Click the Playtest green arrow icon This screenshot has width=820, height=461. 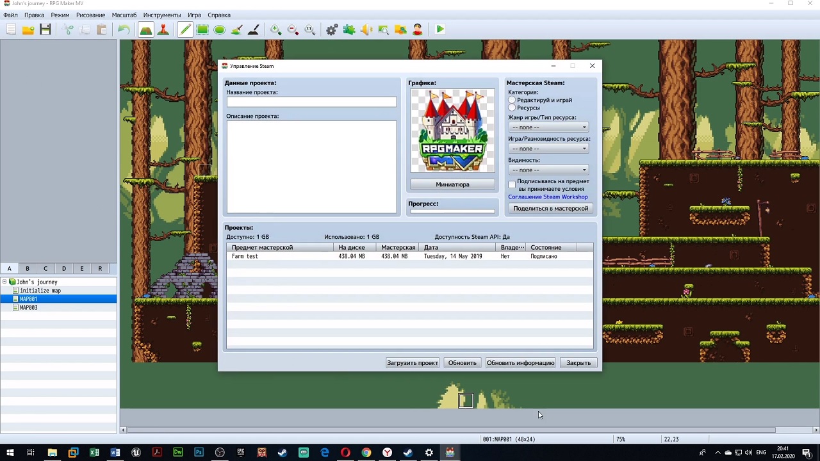(x=440, y=29)
